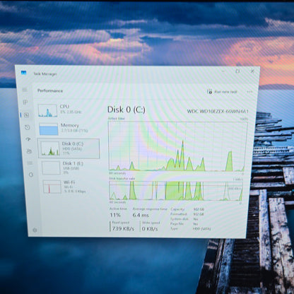Click the Capacity label in disk details
Screen dimensions: 294x294
click(x=177, y=209)
